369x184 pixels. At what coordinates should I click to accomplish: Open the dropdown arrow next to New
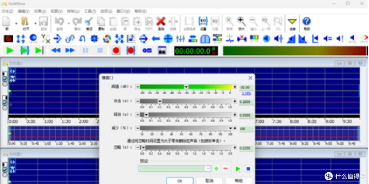(x=16, y=23)
